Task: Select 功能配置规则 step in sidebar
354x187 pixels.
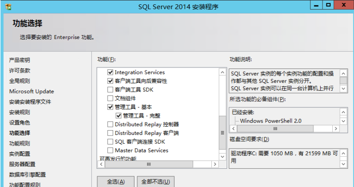Action: click(x=25, y=185)
